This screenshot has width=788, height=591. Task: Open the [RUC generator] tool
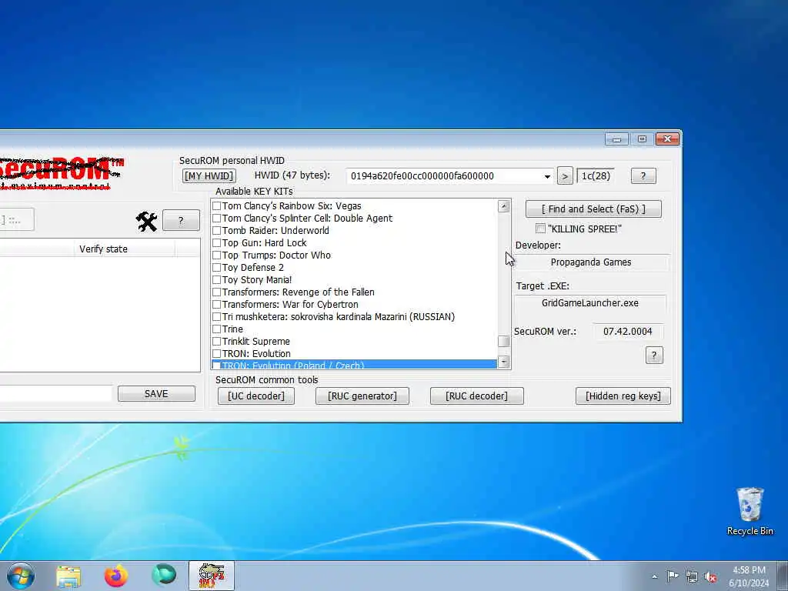[x=362, y=396]
